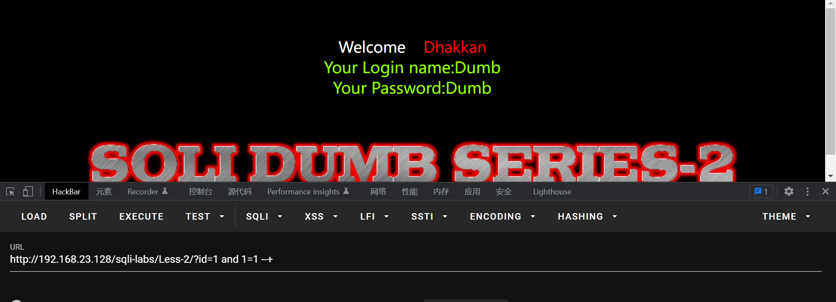Open DevTools settings gear icon
This screenshot has width=836, height=302.
click(x=789, y=191)
